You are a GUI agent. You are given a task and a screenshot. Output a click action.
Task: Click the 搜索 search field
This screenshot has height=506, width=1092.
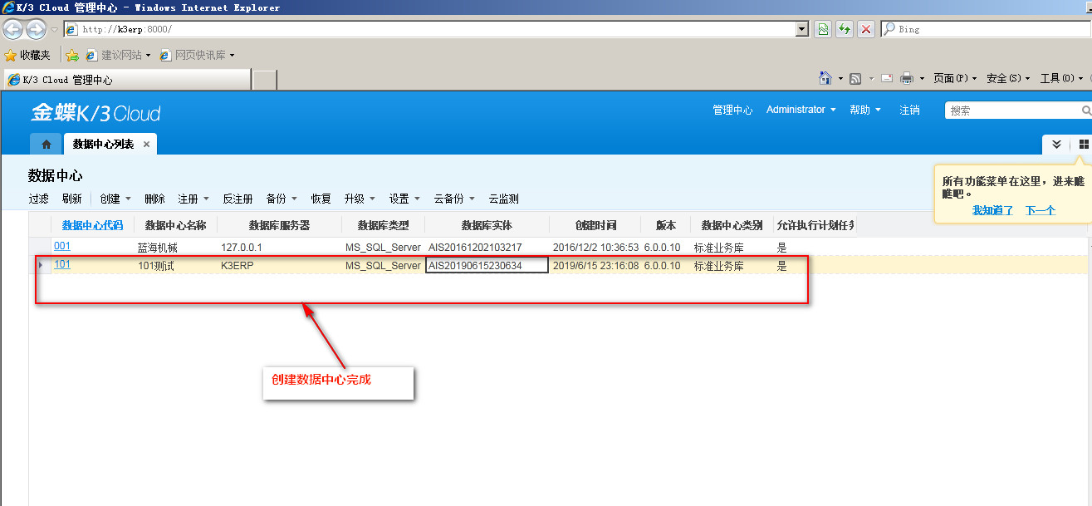point(1012,111)
